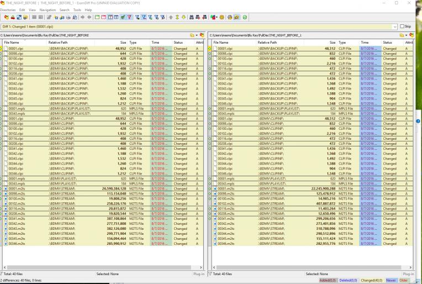Image resolution: width=422 pixels, height=284 pixels.
Task: Click the yellow down arrow next-difference icon
Action: (x=184, y=17)
